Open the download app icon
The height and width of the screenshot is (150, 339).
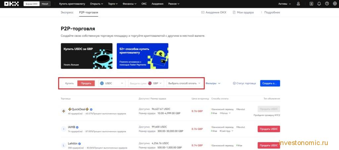(311, 4)
